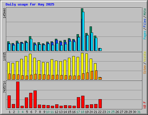Click green day label 4

(23, 112)
